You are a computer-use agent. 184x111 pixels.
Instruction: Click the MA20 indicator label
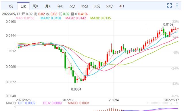click(76, 18)
